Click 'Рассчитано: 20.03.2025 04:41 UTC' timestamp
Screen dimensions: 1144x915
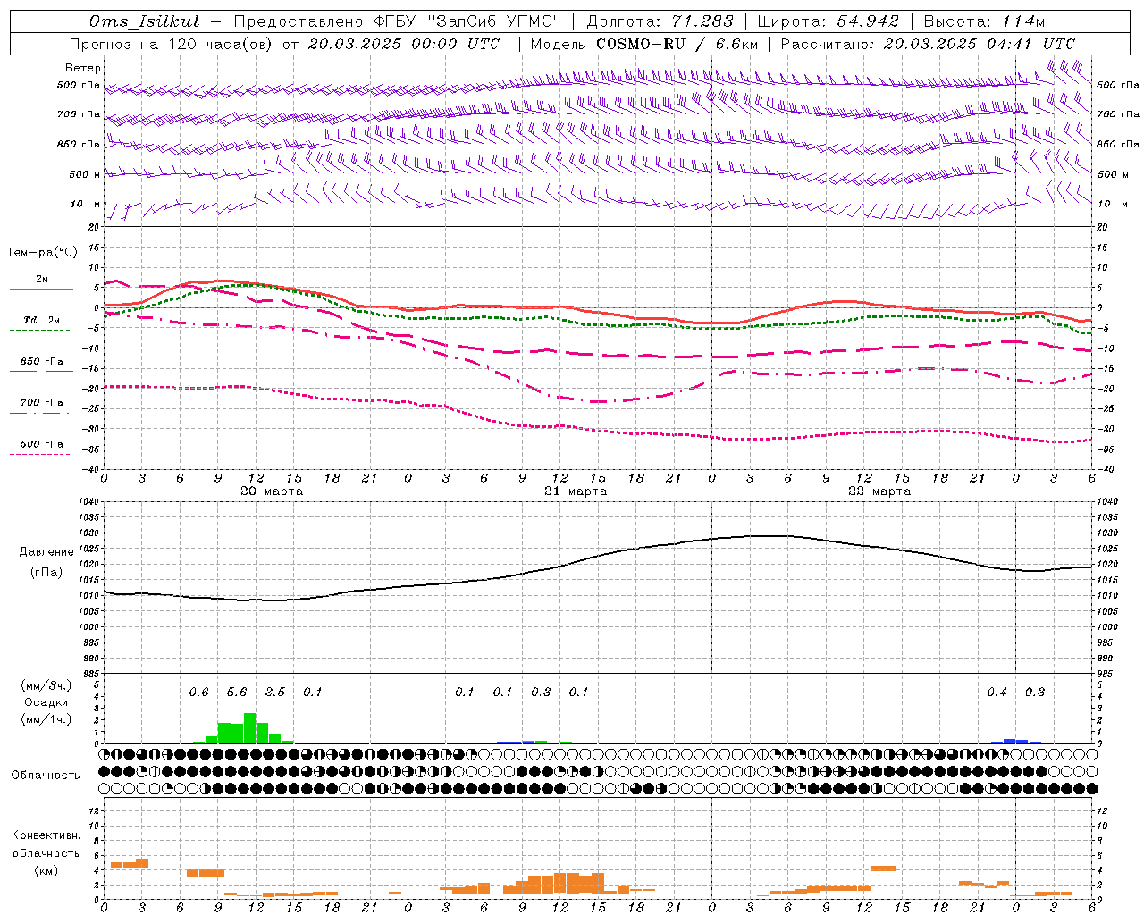point(928,44)
